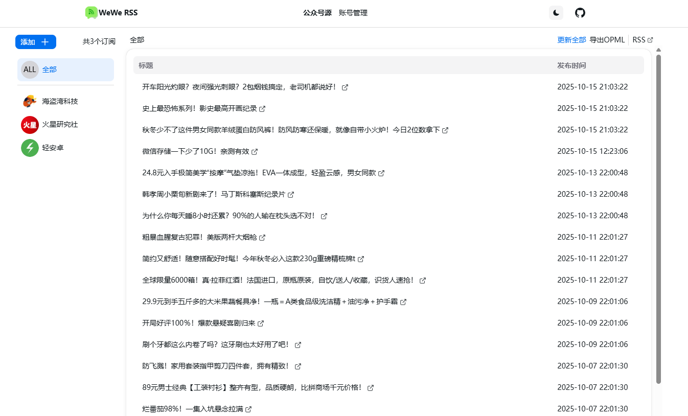Click the 添加 add feed button
The width and height of the screenshot is (688, 416).
click(36, 42)
